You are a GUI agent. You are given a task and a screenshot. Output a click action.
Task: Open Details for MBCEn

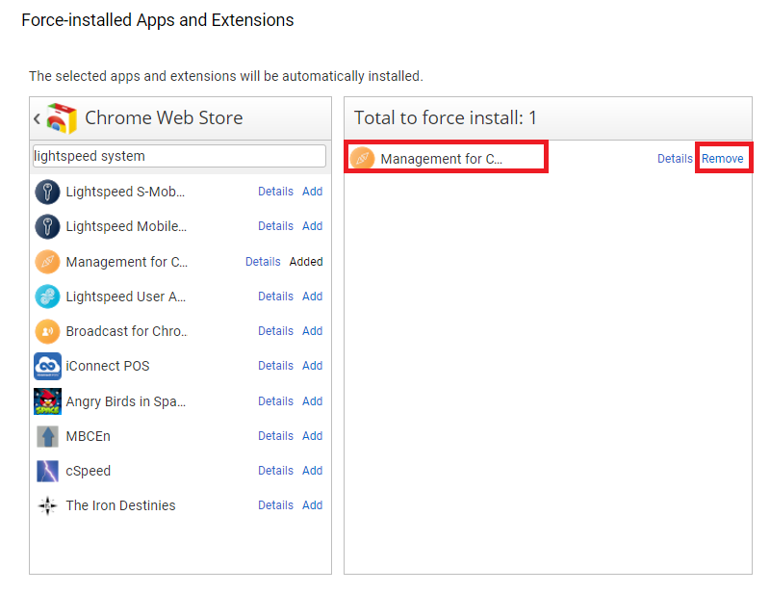(275, 436)
